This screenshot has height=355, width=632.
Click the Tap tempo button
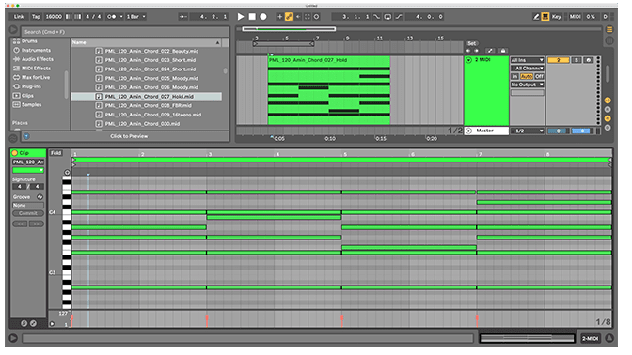[37, 17]
